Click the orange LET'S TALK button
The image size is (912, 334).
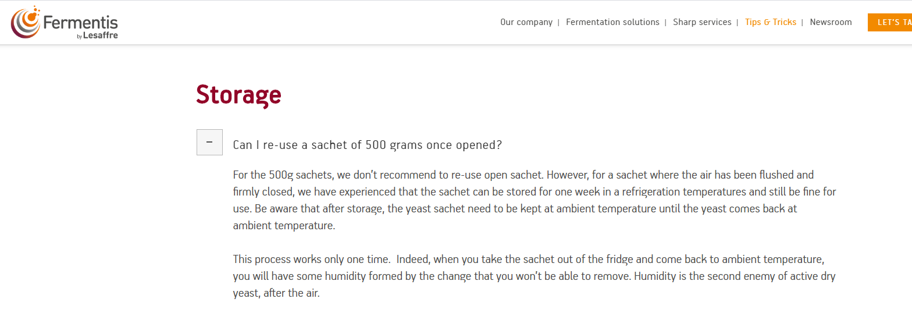(890, 22)
